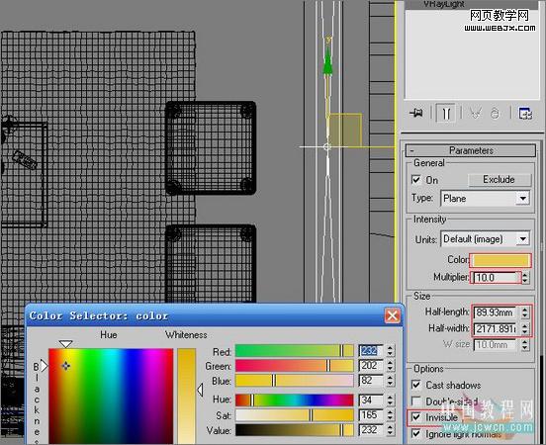Adjust the Sat value spinner
Screen dimensions: 546x445
[x=390, y=415]
